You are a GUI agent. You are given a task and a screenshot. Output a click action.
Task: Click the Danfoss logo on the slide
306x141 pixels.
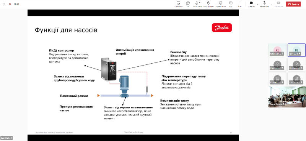pos(222,27)
